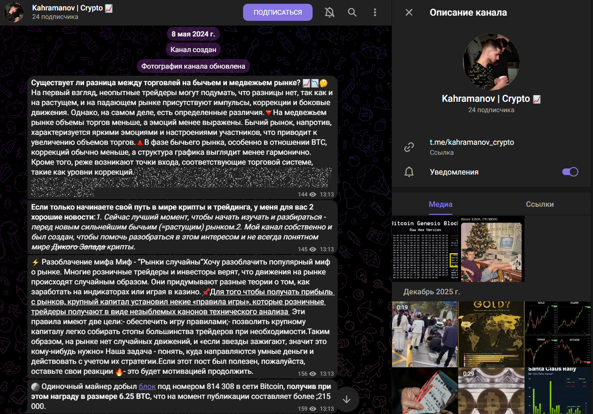Switch to the Ссылки tab

pyautogui.click(x=540, y=204)
